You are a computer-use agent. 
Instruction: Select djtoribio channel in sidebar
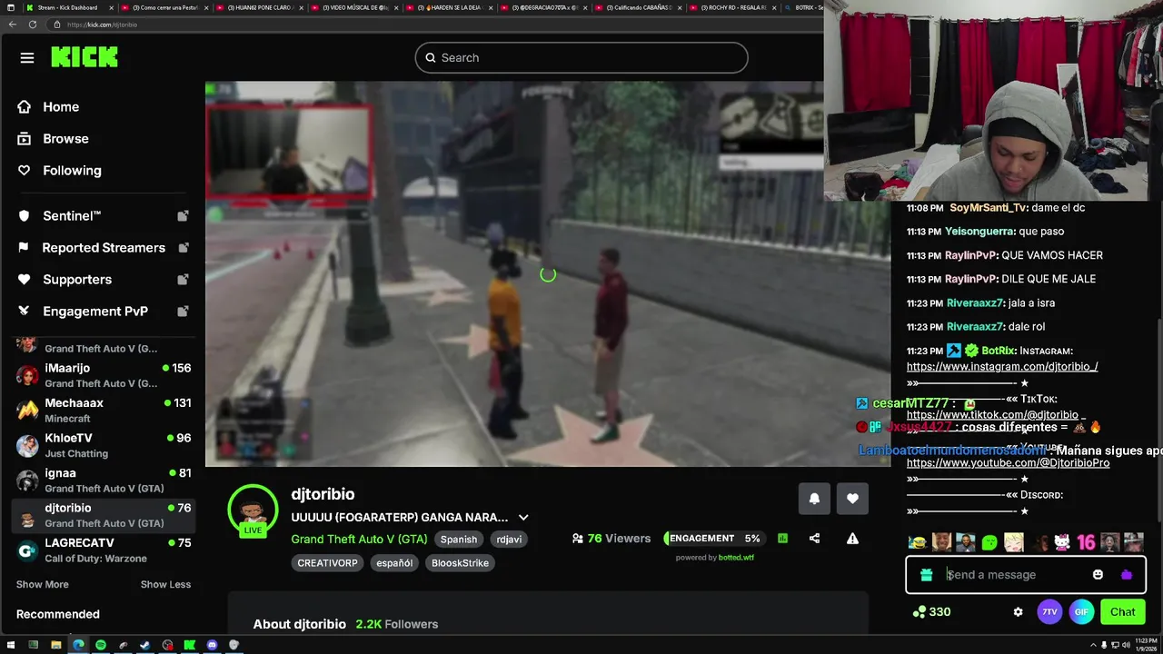pyautogui.click(x=104, y=515)
